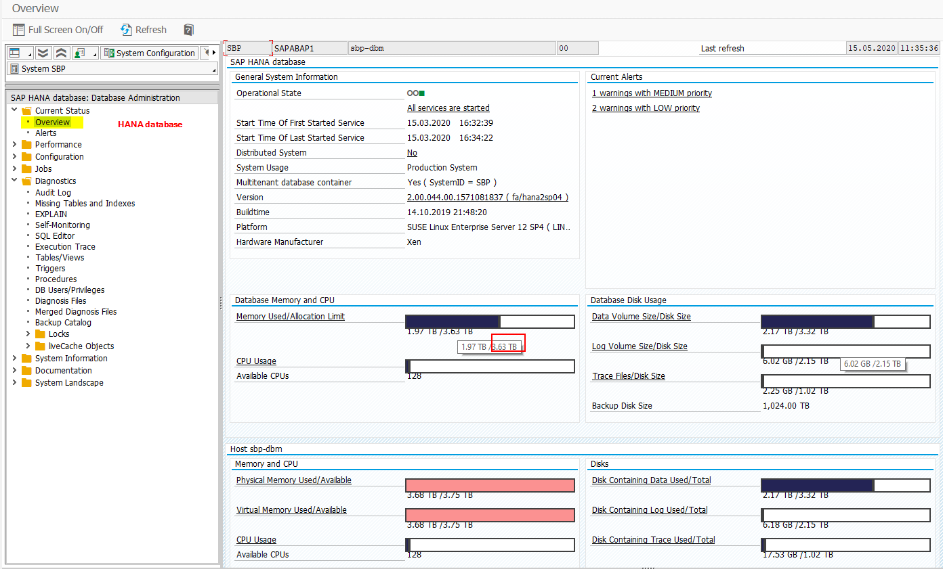The width and height of the screenshot is (943, 569).
Task: Open the Backup Catalog
Action: [x=64, y=322]
